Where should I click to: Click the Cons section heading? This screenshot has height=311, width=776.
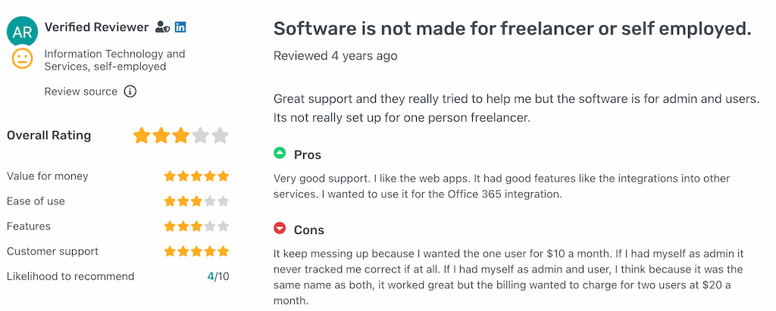[x=308, y=229]
